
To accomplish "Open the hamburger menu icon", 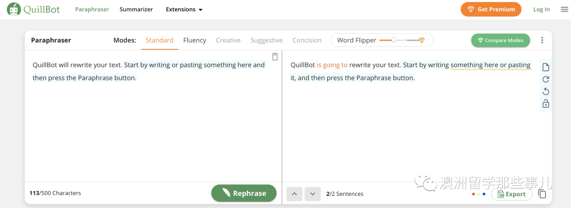I will [564, 10].
